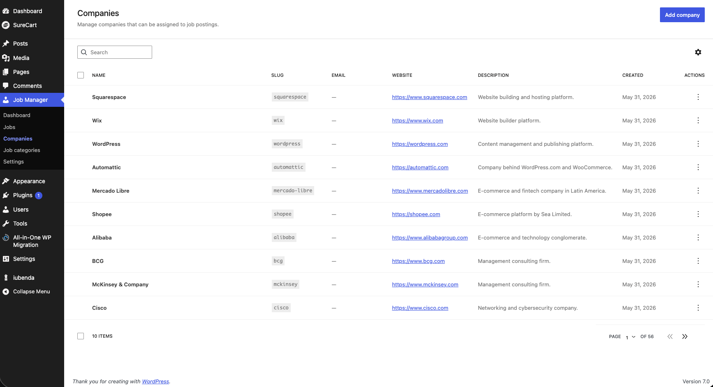Click the Squarespace company name
The image size is (713, 387).
click(109, 97)
